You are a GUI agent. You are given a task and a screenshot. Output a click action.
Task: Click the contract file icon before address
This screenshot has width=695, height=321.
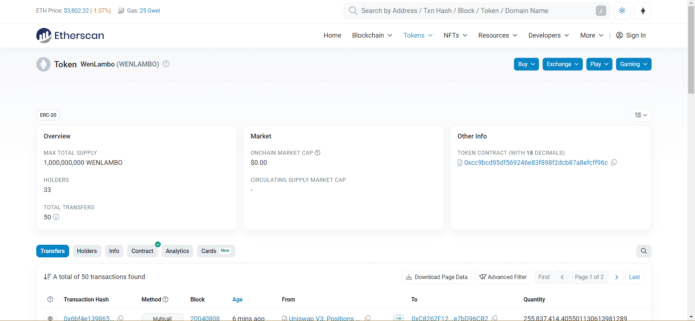[460, 163]
